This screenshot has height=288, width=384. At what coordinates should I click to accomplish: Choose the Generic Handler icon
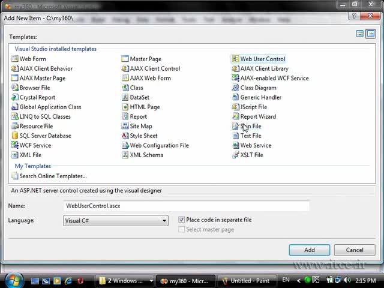click(235, 97)
